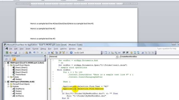The image size is (179, 100).
Task: Collapse Modules folder containing EmailMacros
Action: click(8, 86)
